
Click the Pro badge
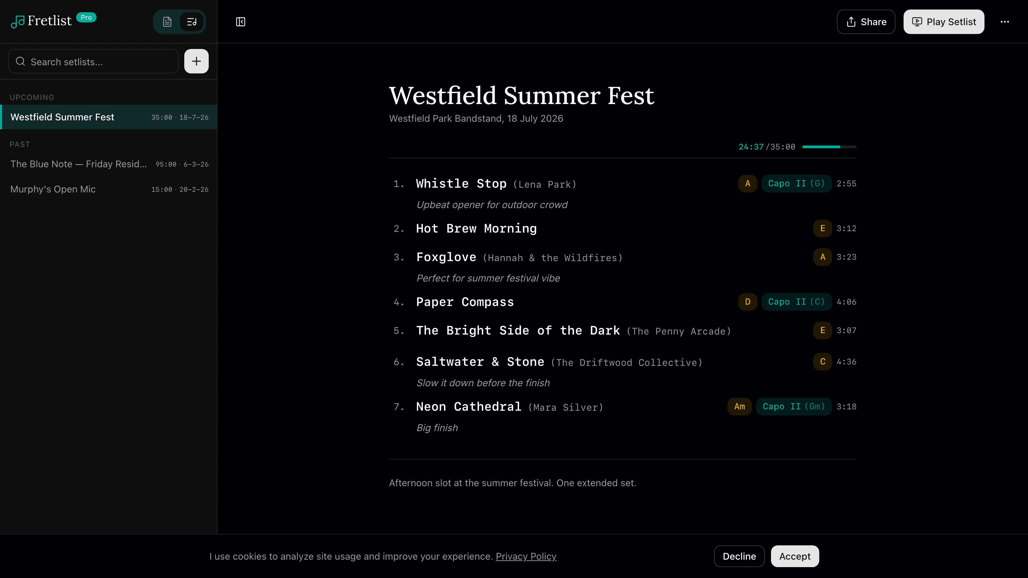coord(86,17)
